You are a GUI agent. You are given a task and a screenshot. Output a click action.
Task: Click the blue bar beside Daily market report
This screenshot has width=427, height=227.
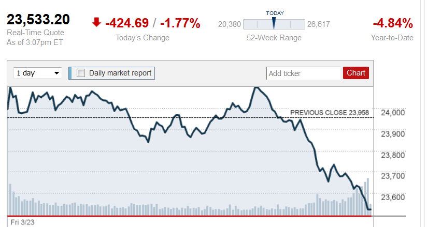click(70, 73)
